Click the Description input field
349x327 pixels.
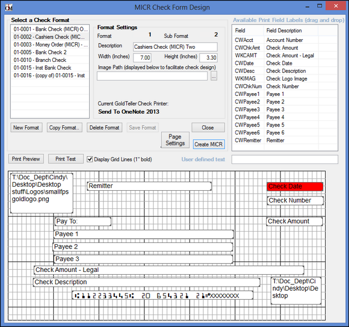(175, 47)
